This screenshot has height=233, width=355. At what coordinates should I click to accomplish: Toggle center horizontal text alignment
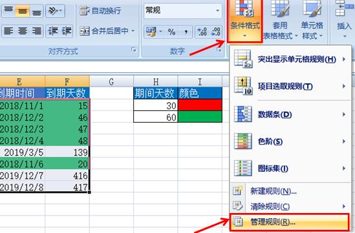(23, 31)
